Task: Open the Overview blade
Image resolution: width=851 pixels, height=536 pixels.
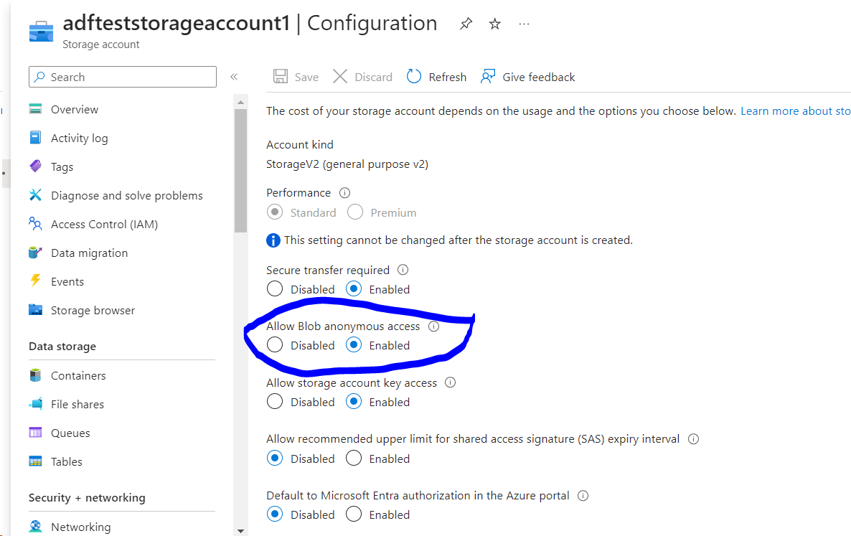Action: (x=75, y=109)
